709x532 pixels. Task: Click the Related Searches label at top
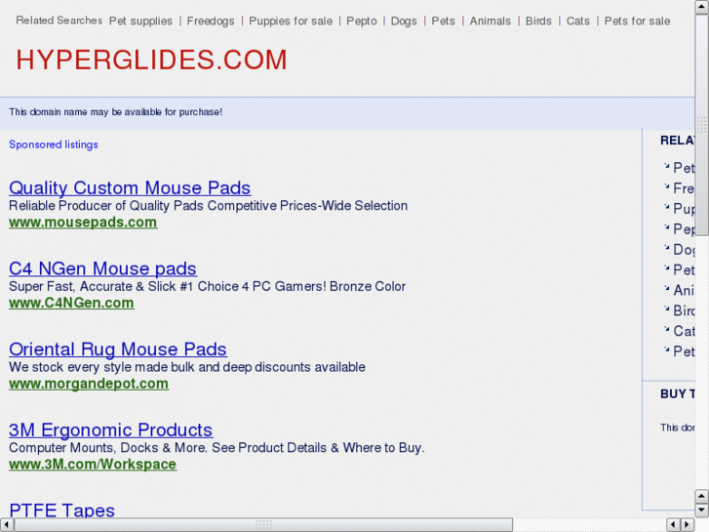point(59,20)
